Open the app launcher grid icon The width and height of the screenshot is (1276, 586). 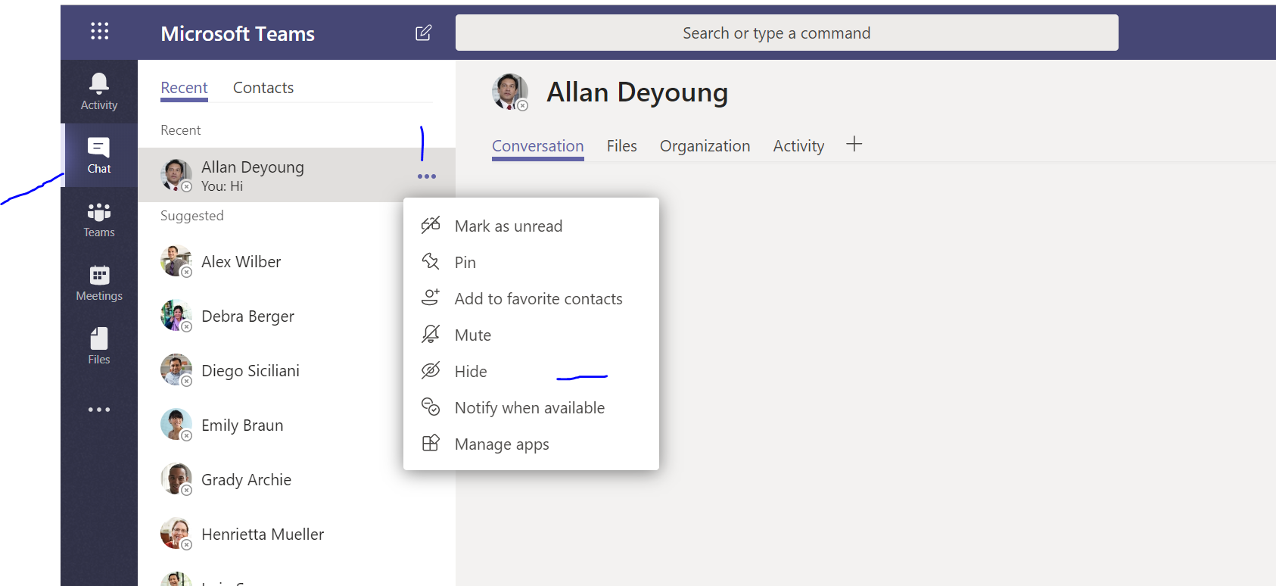99,31
